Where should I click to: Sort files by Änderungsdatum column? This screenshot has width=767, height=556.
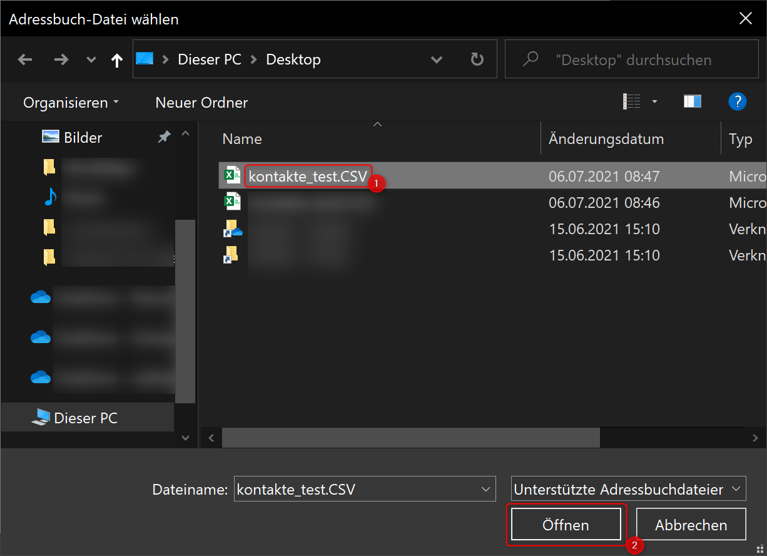click(x=606, y=139)
